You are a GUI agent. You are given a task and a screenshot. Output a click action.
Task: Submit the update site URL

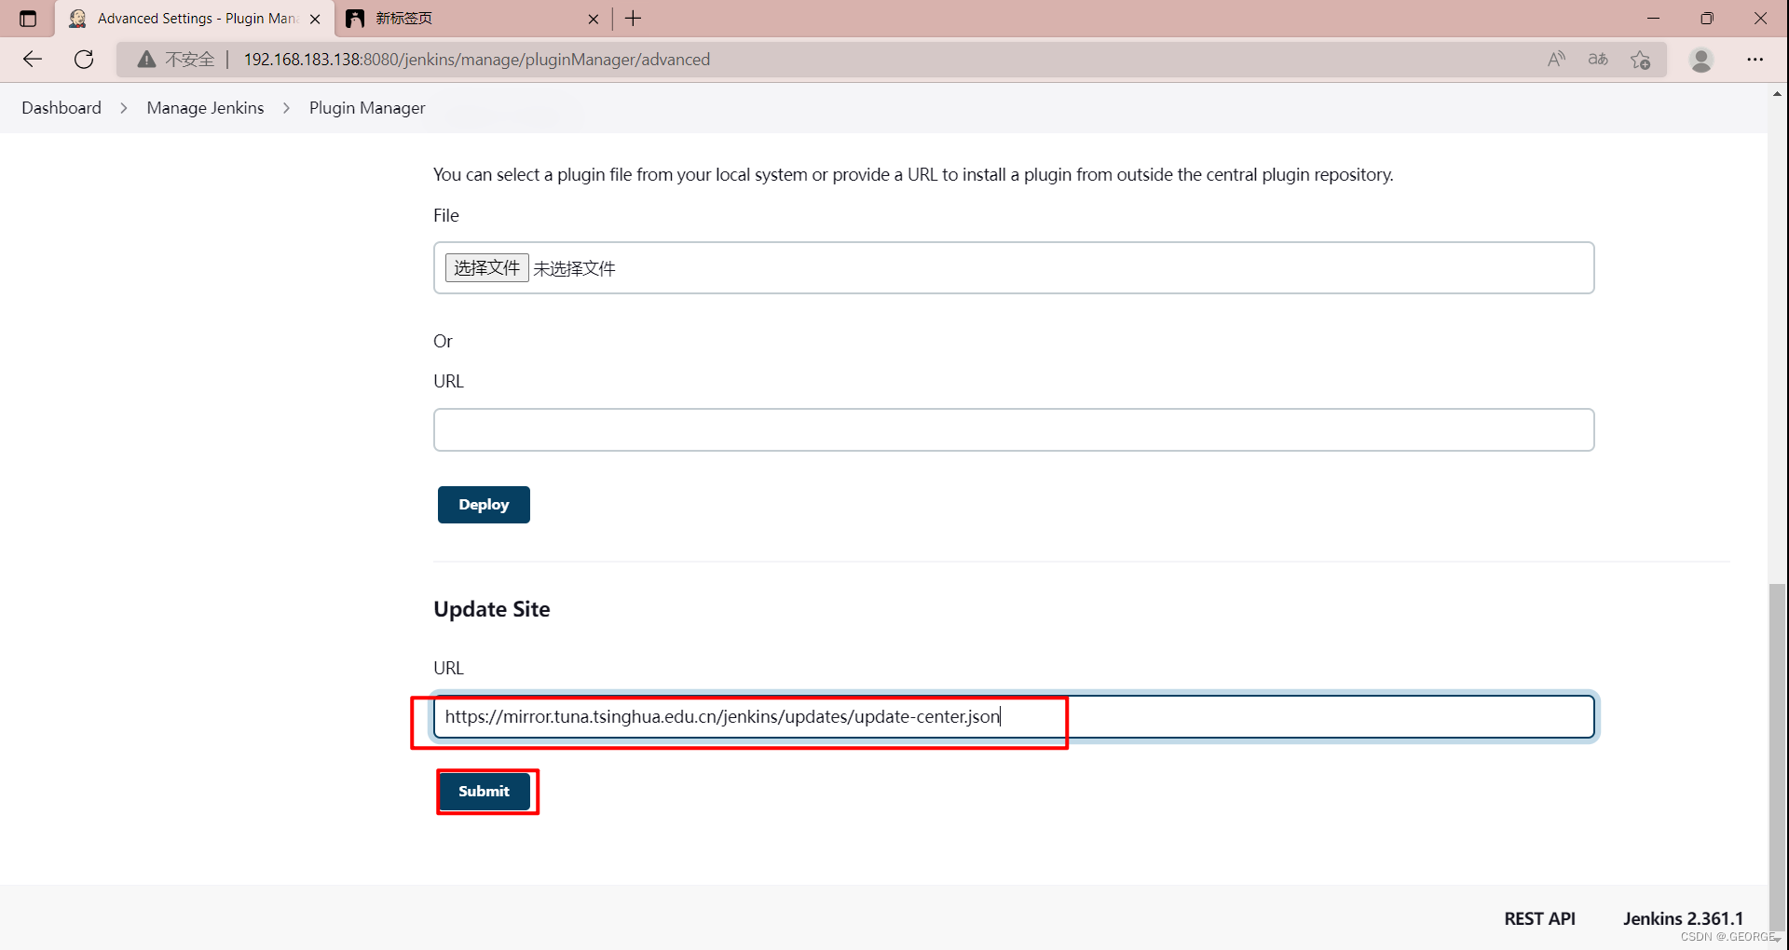point(484,792)
